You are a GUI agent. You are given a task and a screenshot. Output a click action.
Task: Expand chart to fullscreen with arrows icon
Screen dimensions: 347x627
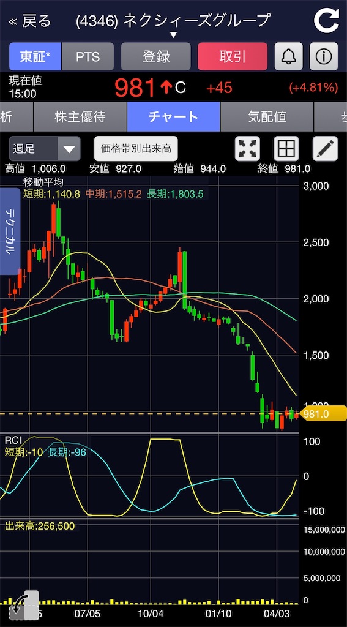[247, 149]
